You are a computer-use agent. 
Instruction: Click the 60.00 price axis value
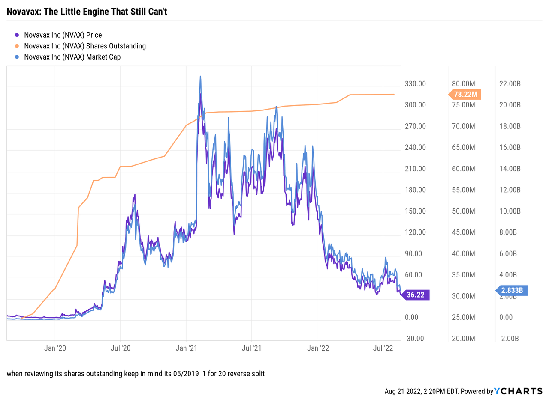[414, 275]
